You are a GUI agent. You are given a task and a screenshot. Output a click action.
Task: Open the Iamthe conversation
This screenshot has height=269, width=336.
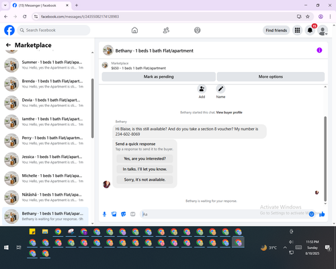[45, 122]
